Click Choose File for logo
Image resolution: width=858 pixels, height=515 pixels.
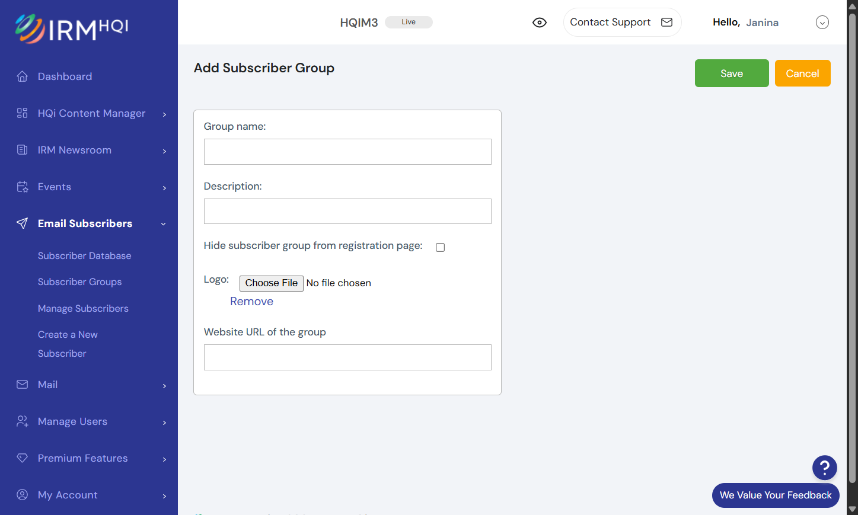click(x=272, y=283)
